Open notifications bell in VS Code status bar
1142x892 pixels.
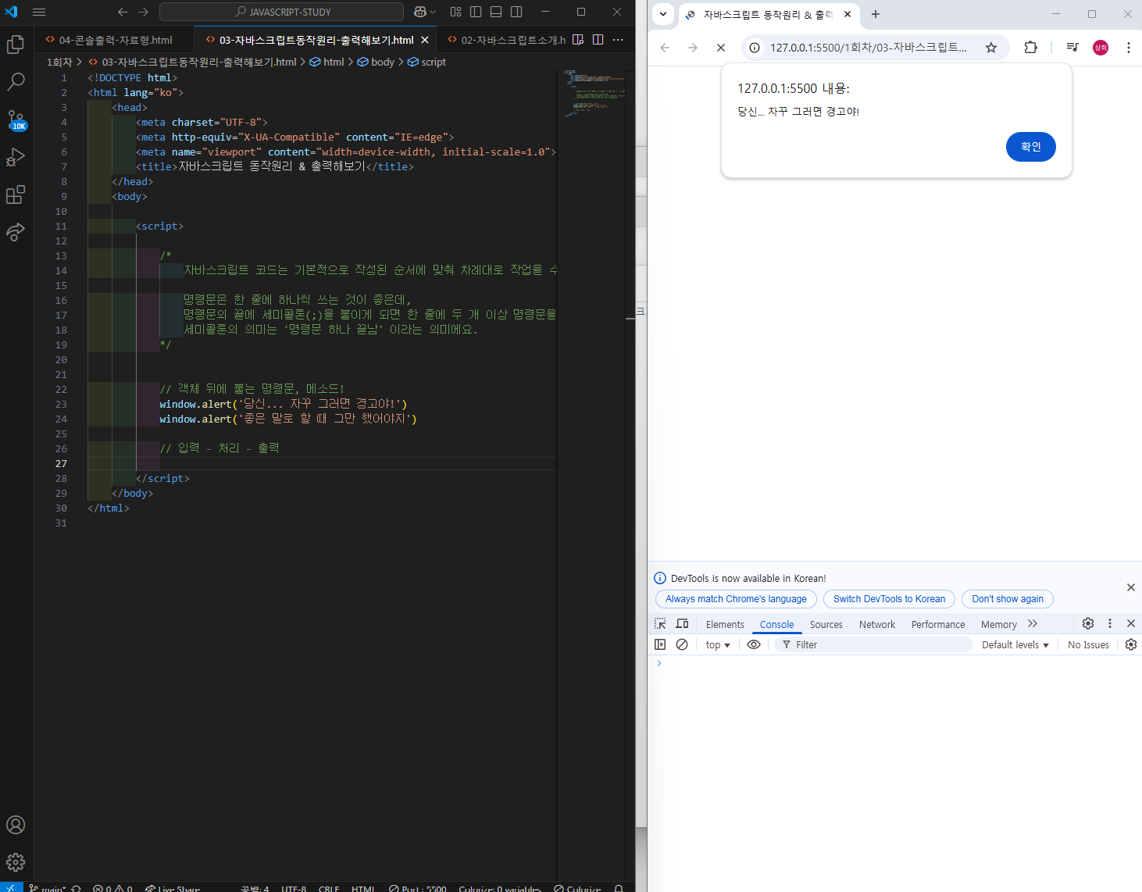[x=619, y=888]
